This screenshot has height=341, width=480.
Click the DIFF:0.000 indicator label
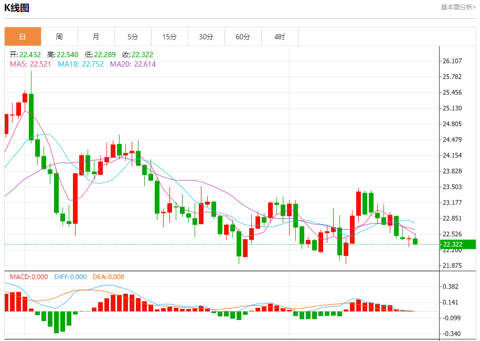[x=70, y=277]
